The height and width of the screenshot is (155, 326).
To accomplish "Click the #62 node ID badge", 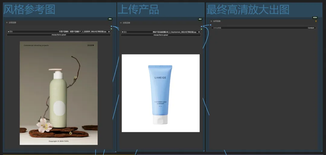I will coord(200,19).
